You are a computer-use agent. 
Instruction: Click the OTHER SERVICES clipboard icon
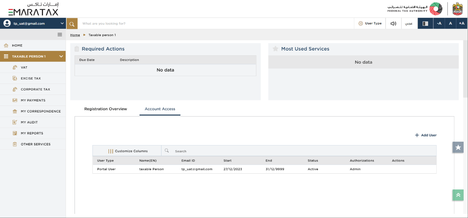15,144
